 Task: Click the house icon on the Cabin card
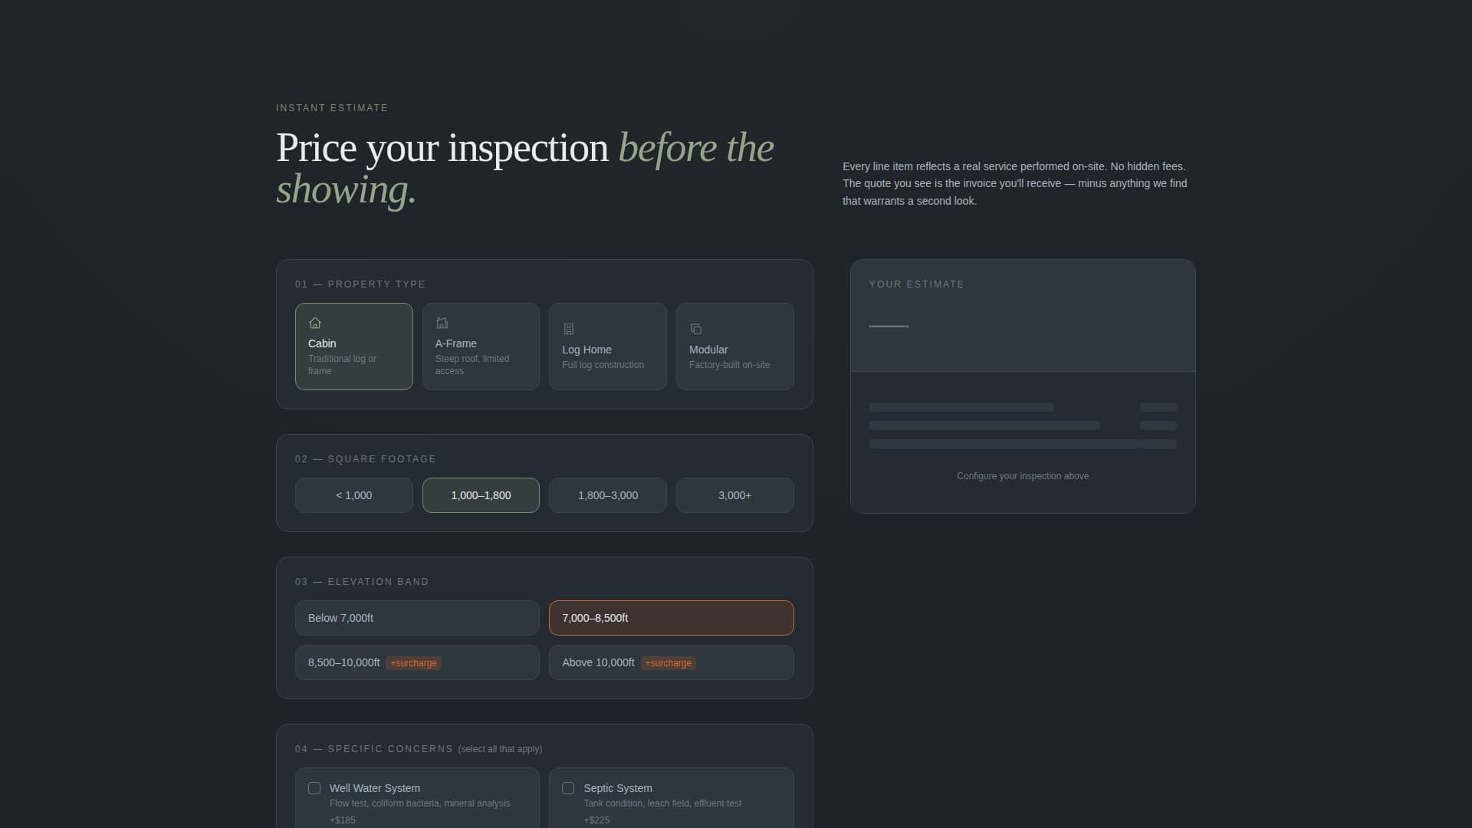coord(315,323)
